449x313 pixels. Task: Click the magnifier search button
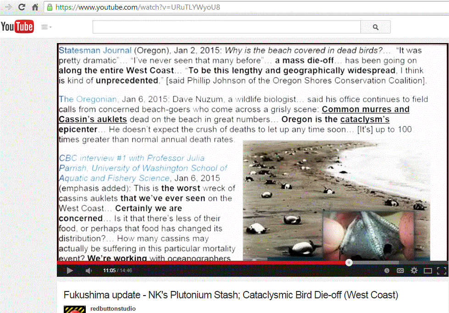[376, 27]
